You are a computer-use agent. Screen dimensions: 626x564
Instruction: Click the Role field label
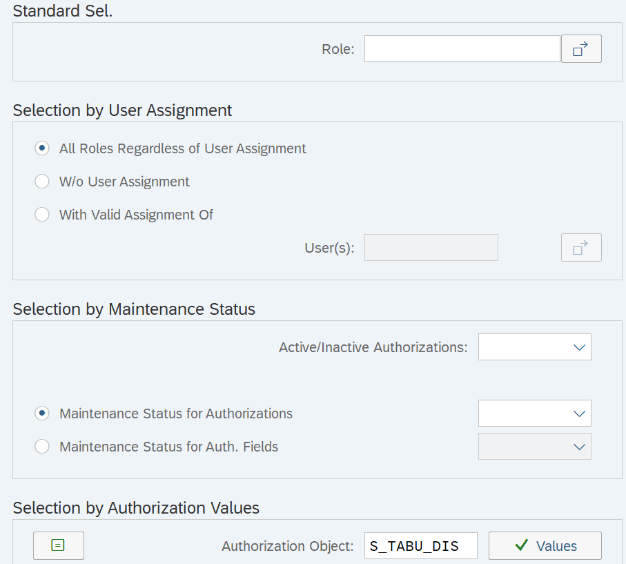click(338, 49)
